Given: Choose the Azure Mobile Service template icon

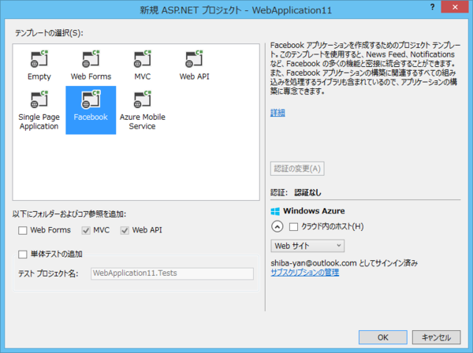Looking at the screenshot, I should tap(143, 99).
